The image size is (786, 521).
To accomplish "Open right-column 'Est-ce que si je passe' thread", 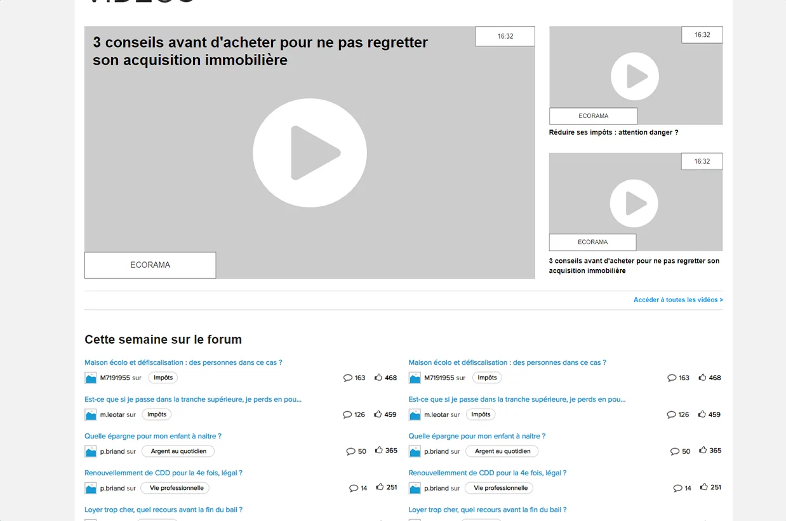I will [x=517, y=399].
